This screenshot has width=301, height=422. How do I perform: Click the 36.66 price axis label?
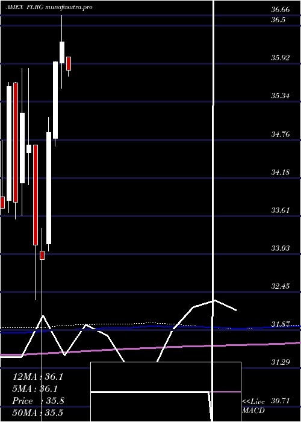(281, 10)
